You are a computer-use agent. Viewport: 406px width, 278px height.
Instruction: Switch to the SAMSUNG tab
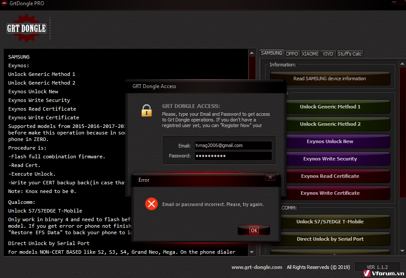[271, 53]
